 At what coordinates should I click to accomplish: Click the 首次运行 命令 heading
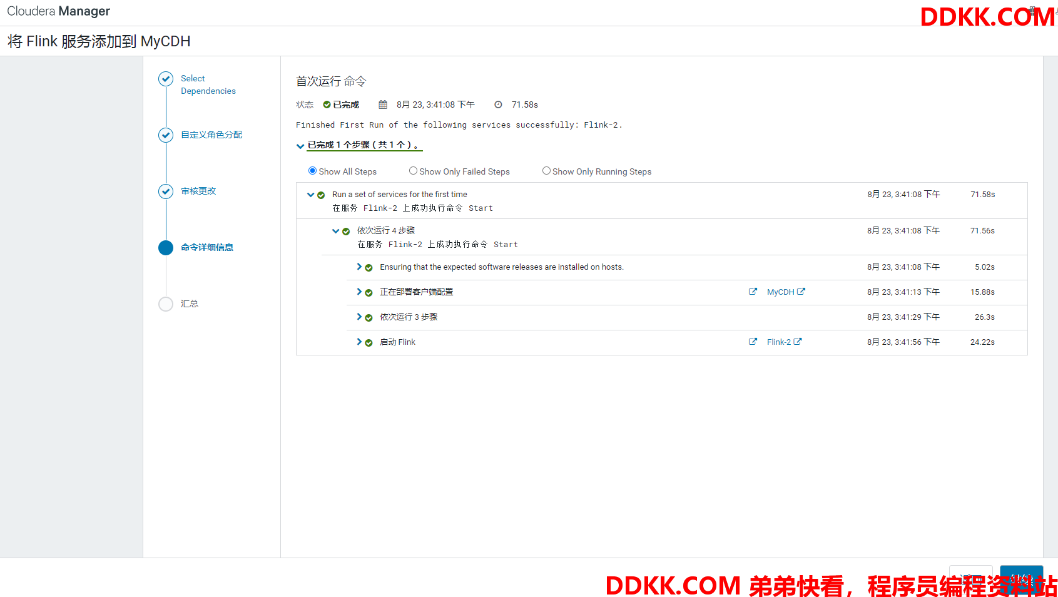331,81
